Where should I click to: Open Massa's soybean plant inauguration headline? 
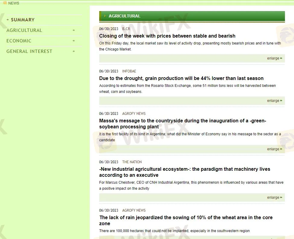pos(183,124)
